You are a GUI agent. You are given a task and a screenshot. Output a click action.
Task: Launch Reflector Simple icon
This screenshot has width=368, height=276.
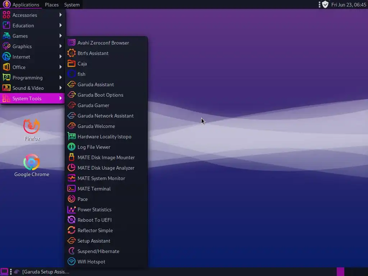point(72,230)
